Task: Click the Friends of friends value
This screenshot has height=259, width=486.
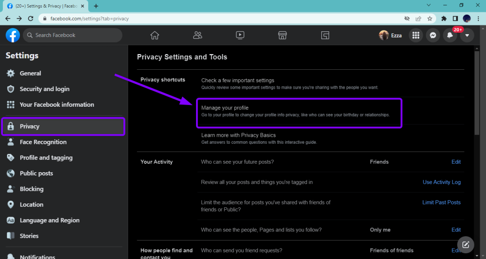Action: (x=392, y=250)
